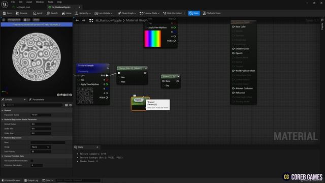Open the Asset menu
The width and height of the screenshot is (325, 183).
pos(29,2)
